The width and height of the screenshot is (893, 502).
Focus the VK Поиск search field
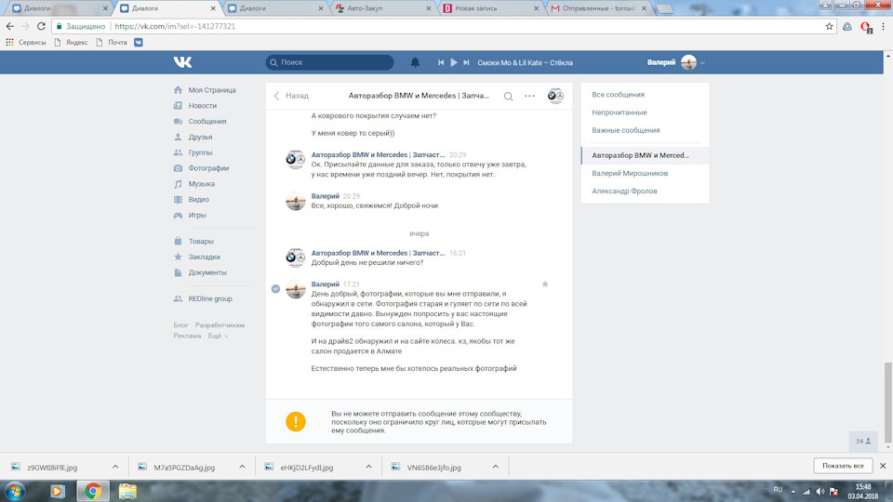pyautogui.click(x=329, y=62)
